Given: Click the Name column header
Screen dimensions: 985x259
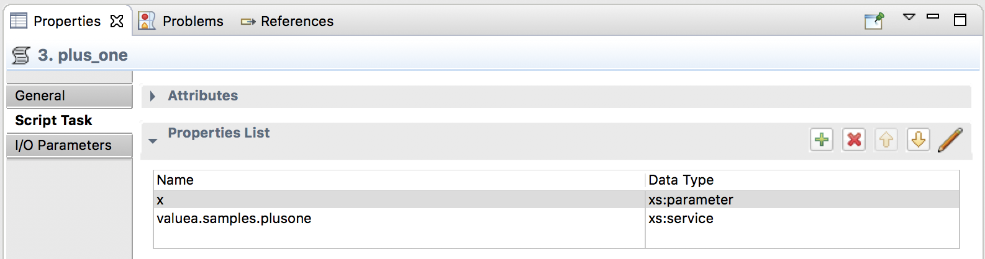Looking at the screenshot, I should click(397, 180).
